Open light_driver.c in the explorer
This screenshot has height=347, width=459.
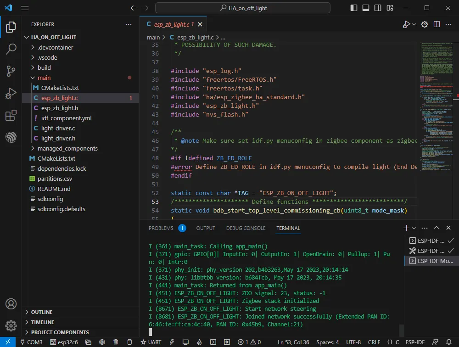click(58, 128)
